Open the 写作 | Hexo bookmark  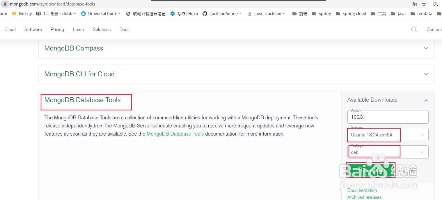pos(184,14)
